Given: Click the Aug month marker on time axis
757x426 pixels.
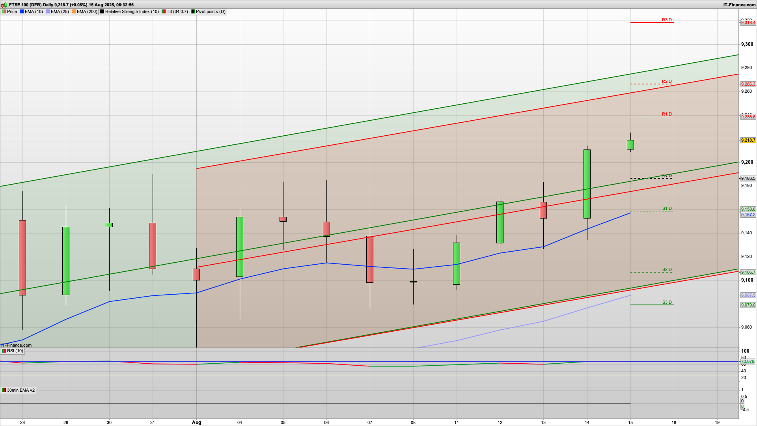Looking at the screenshot, I should [196, 422].
